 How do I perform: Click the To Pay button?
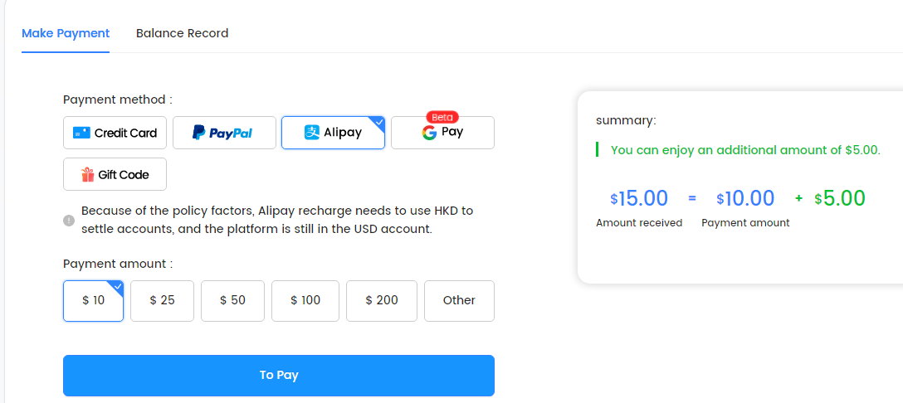pos(279,376)
